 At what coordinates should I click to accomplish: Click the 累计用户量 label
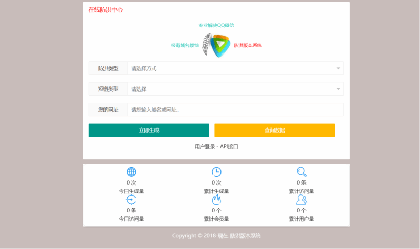(301, 219)
